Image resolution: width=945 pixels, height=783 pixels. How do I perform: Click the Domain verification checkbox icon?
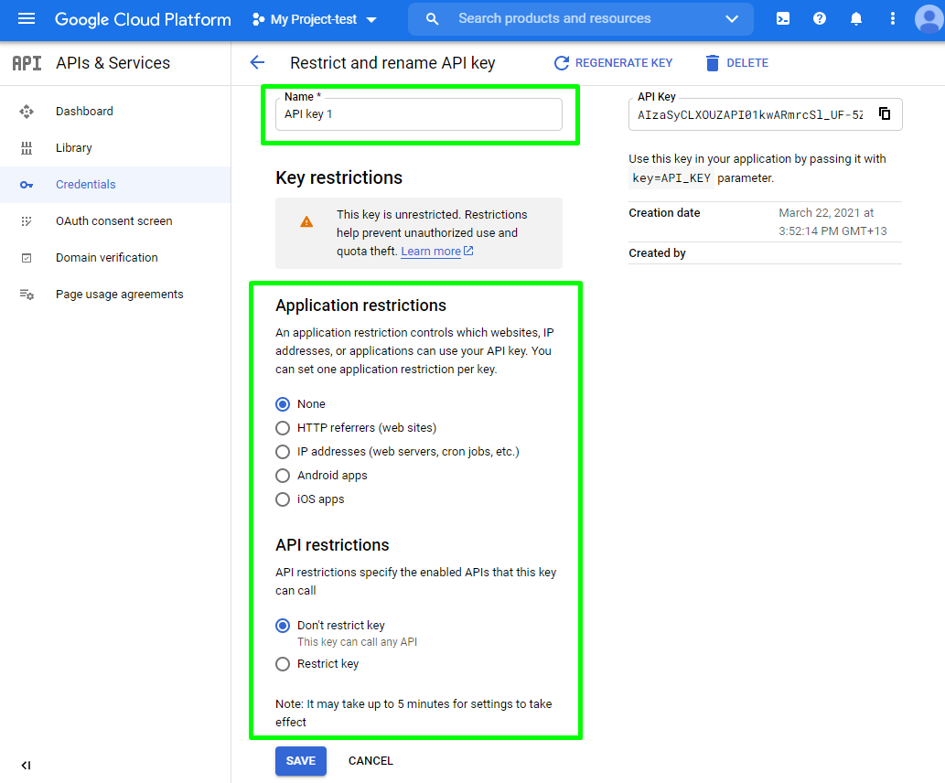27,258
